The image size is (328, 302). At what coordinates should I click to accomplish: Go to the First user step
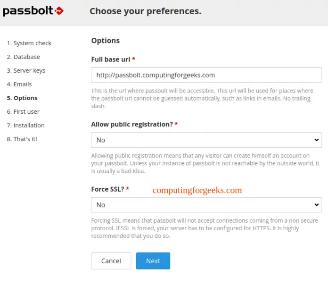(23, 111)
